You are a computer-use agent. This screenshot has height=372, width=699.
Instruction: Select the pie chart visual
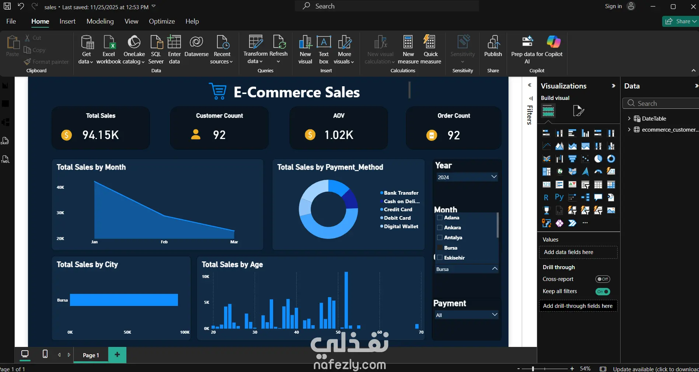point(598,159)
